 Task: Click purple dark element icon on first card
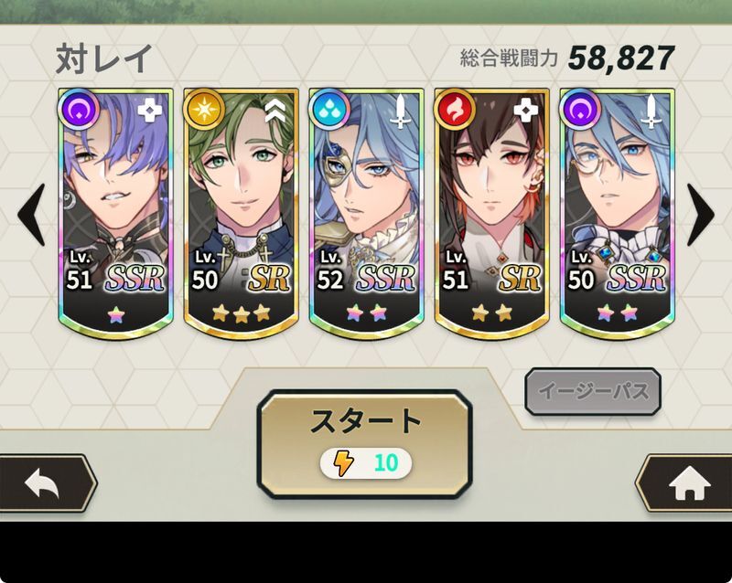[x=79, y=110]
